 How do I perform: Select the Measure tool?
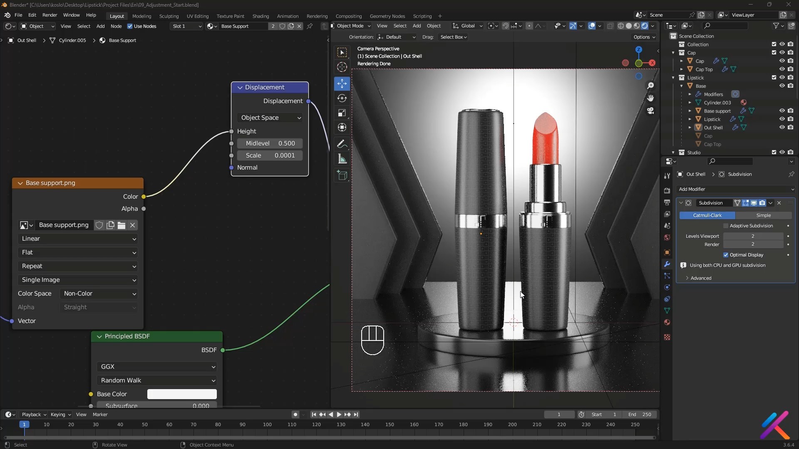coord(342,159)
